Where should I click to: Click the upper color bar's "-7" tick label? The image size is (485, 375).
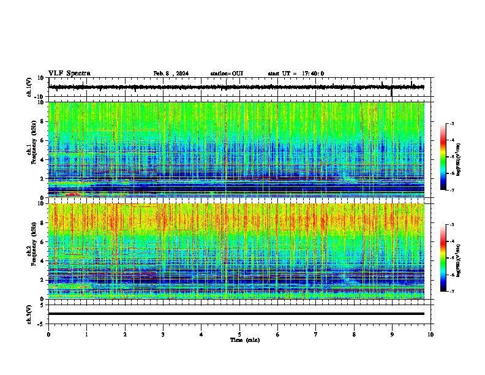451,190
